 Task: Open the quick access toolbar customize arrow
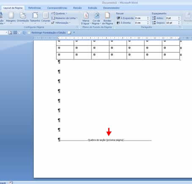(74, 32)
